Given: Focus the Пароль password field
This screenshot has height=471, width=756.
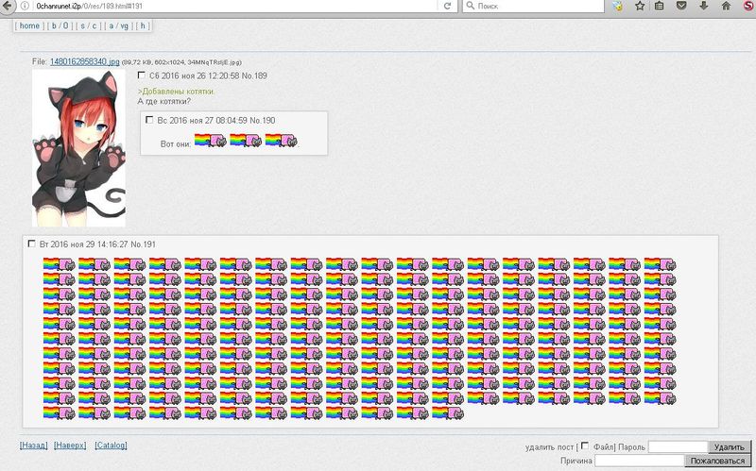Looking at the screenshot, I should point(678,446).
